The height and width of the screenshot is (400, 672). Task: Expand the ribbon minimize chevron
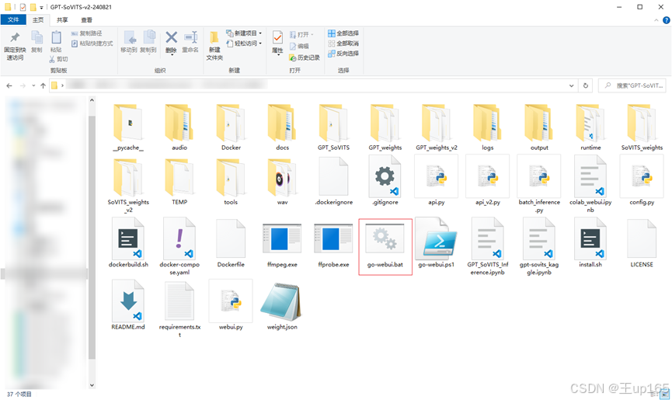(x=656, y=20)
